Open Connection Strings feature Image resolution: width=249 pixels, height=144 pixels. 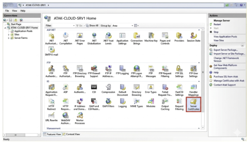[x=137, y=39]
